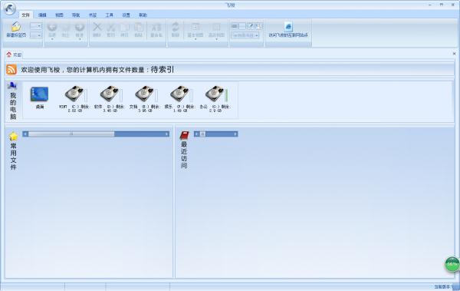460x291 pixels.
Task: Open the D: drive hard disk icon
Action: pos(110,94)
